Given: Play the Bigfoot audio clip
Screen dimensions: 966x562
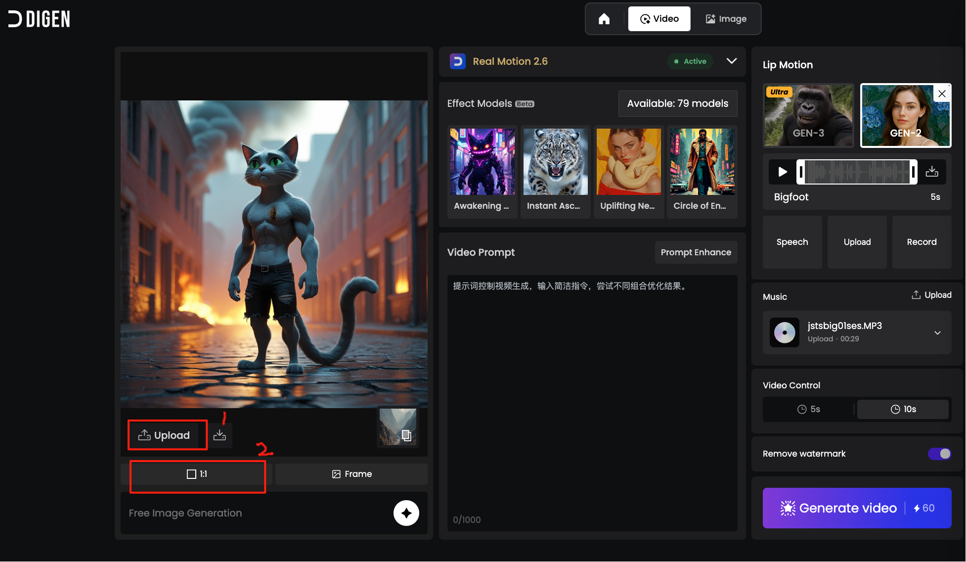Looking at the screenshot, I should 783,172.
